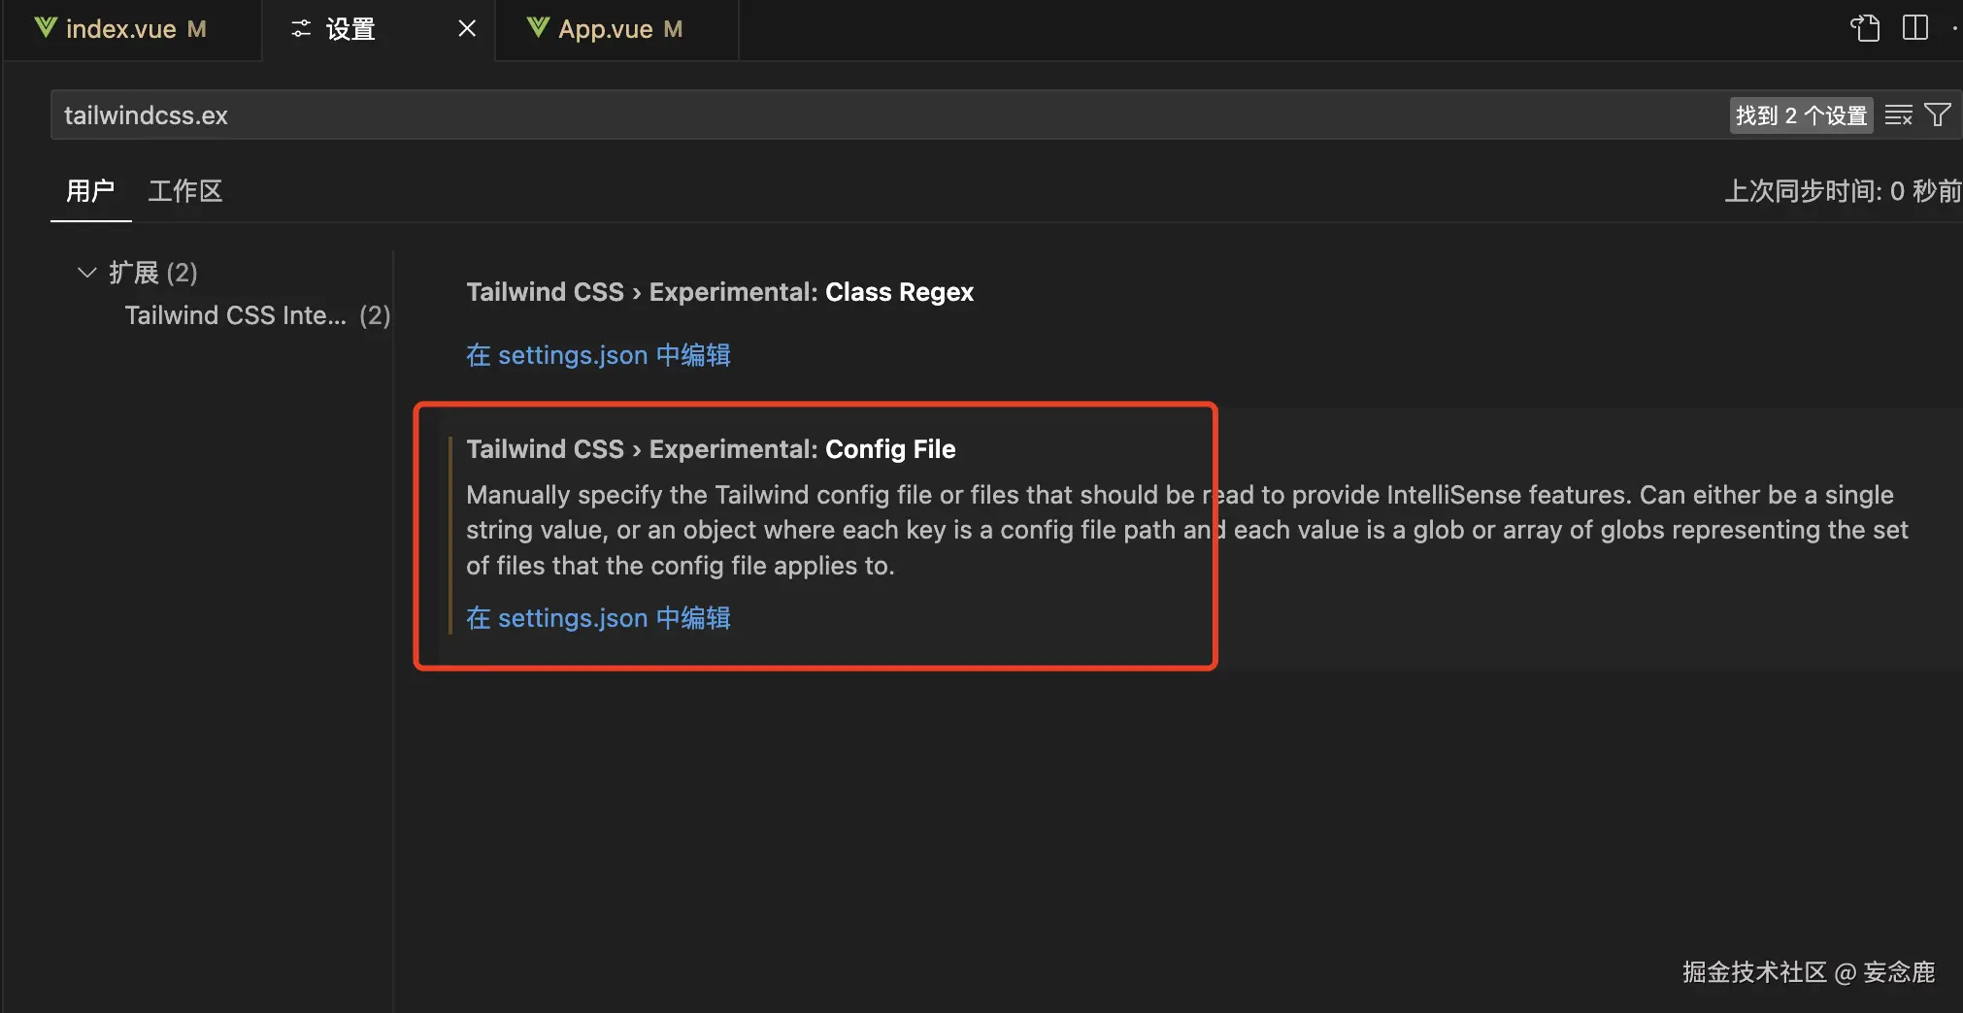Click the Config File setting description text

[x=1186, y=530]
